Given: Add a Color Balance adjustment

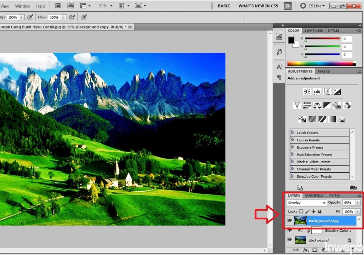Looking at the screenshot, I should pyautogui.click(x=317, y=105).
